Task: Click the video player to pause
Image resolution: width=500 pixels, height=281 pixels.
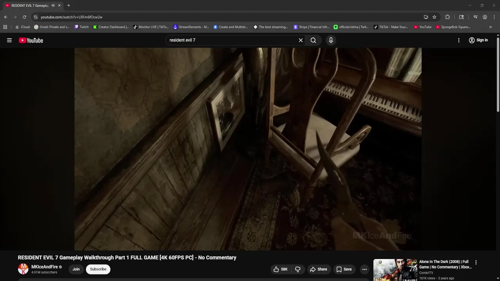Action: click(x=248, y=149)
